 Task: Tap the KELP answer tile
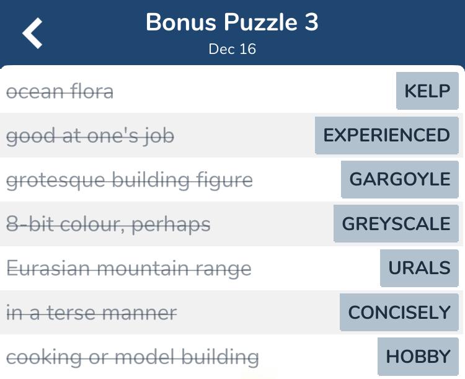click(427, 91)
